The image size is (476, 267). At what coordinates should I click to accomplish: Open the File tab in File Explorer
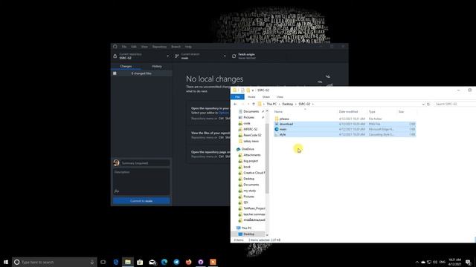click(237, 97)
